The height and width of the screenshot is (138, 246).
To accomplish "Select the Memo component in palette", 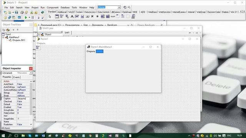I will 82,16.
